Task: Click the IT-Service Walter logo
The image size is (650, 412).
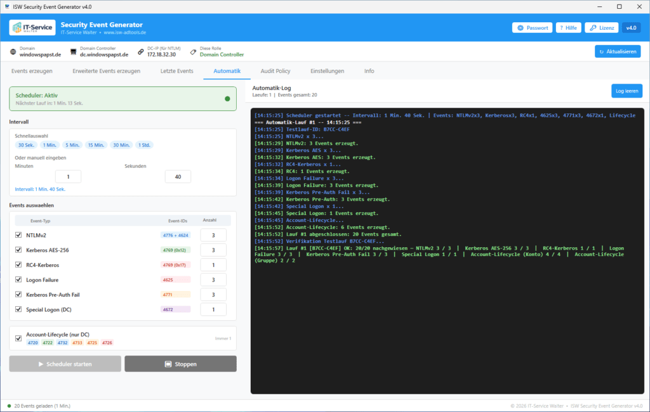Action: [x=32, y=28]
